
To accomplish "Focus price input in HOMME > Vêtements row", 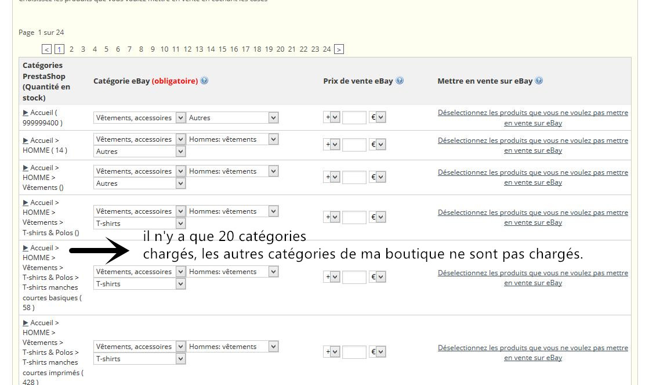I will [354, 177].
